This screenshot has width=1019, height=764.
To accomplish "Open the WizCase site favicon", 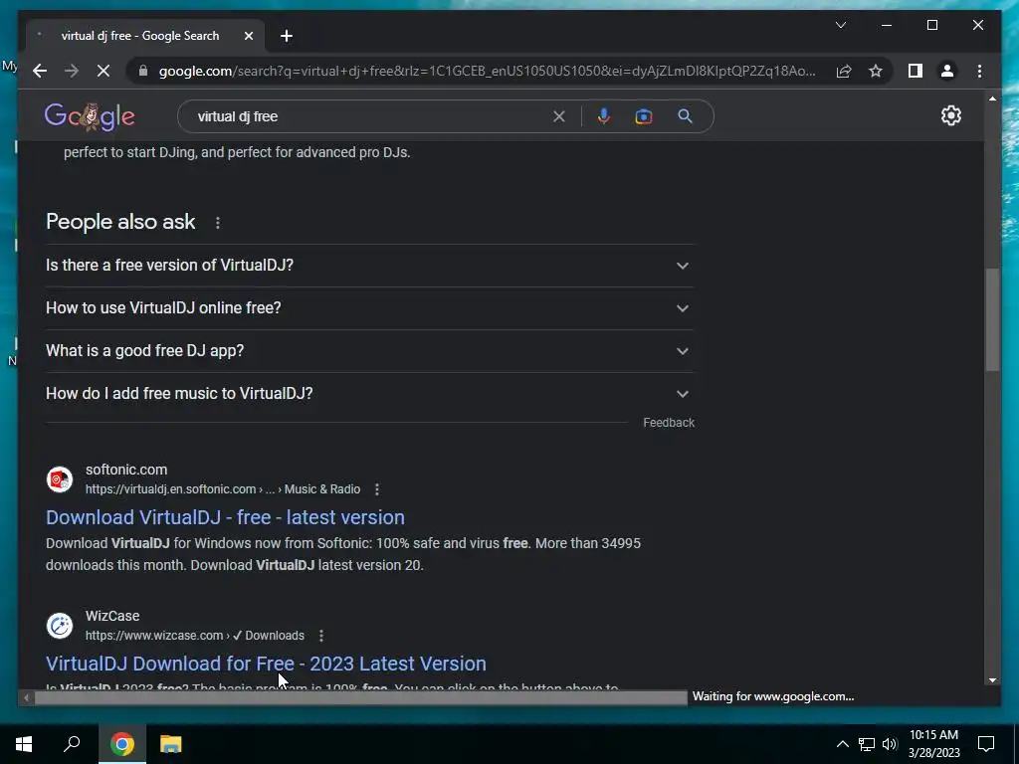I will 59,626.
